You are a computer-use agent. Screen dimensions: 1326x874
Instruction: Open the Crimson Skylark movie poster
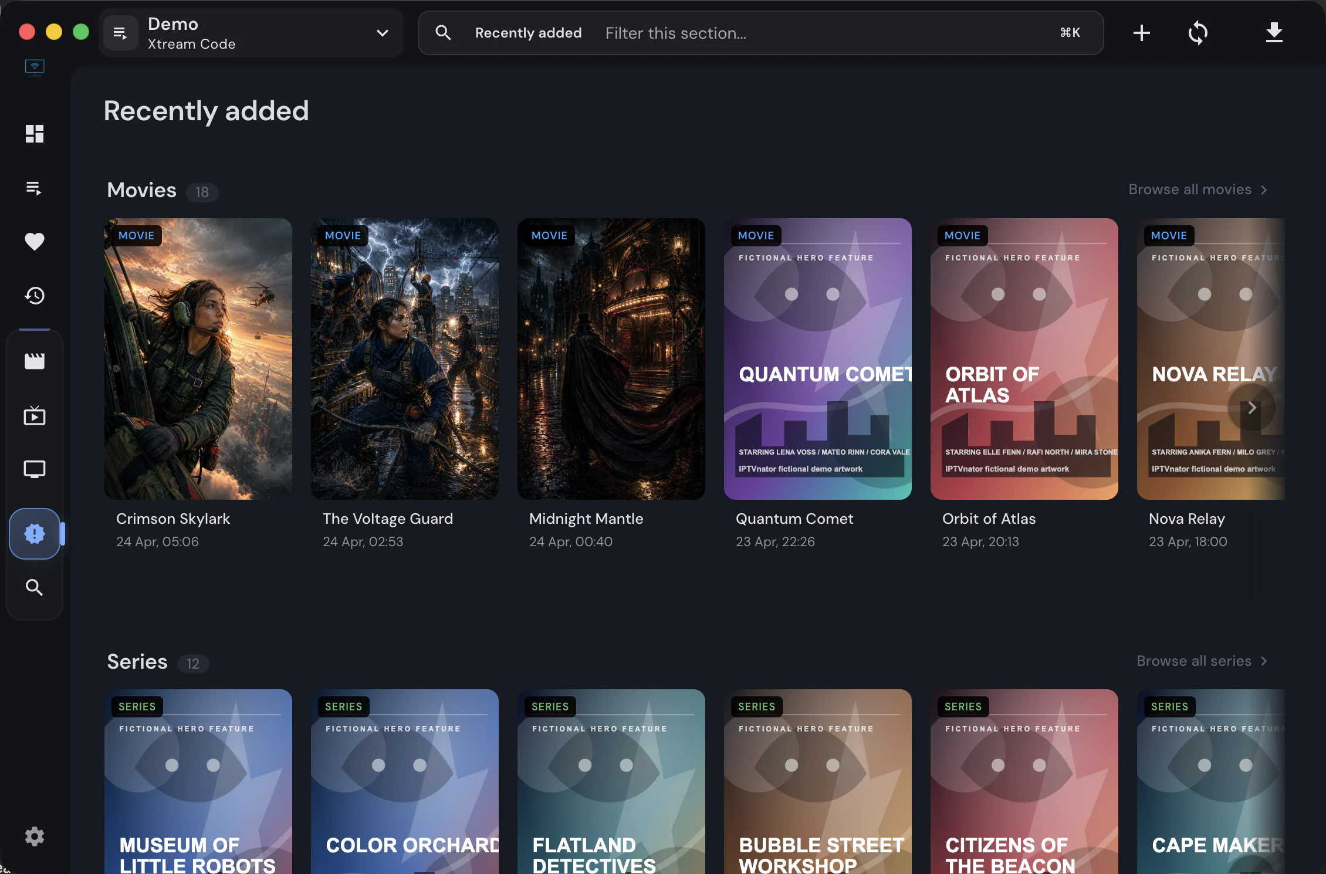(198, 359)
